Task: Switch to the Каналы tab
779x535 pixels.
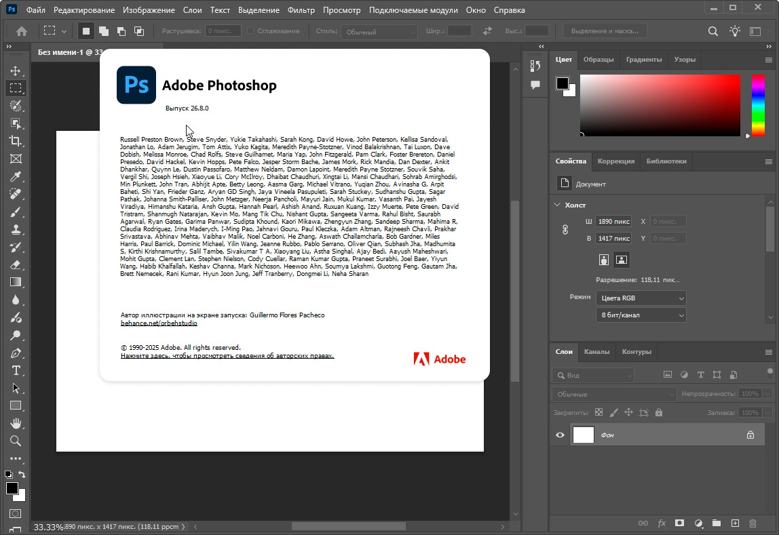Action: click(596, 351)
